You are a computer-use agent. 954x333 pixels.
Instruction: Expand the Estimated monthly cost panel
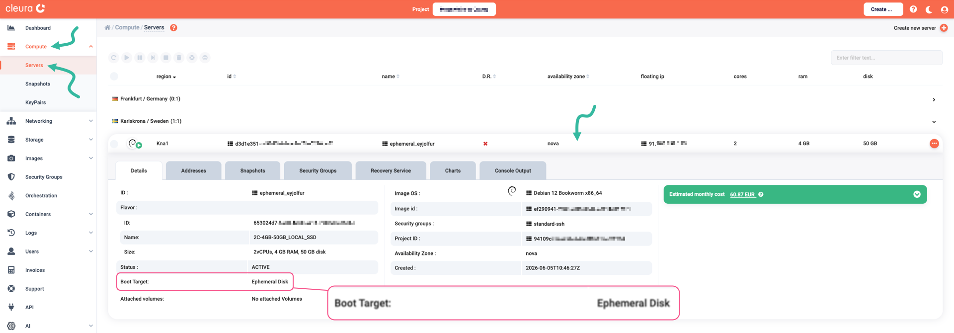pyautogui.click(x=917, y=194)
